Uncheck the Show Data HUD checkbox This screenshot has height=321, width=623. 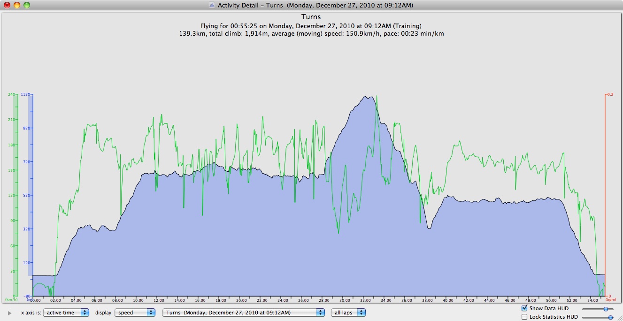click(x=524, y=308)
